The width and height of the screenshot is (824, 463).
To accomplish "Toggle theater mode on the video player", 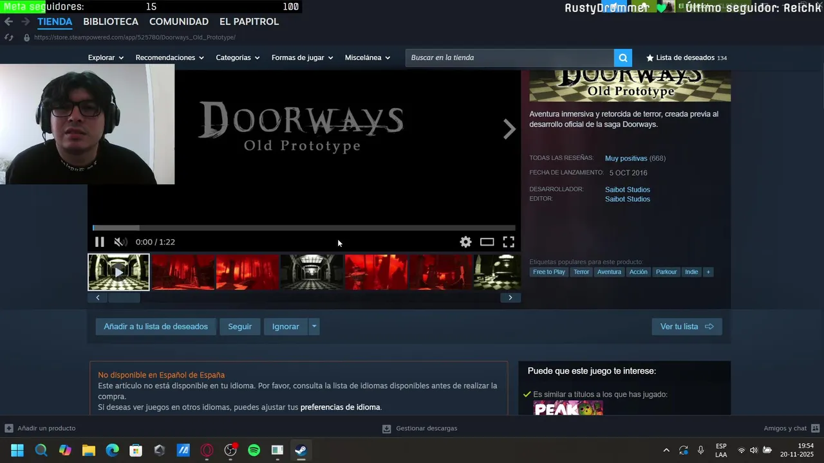I will pyautogui.click(x=487, y=242).
